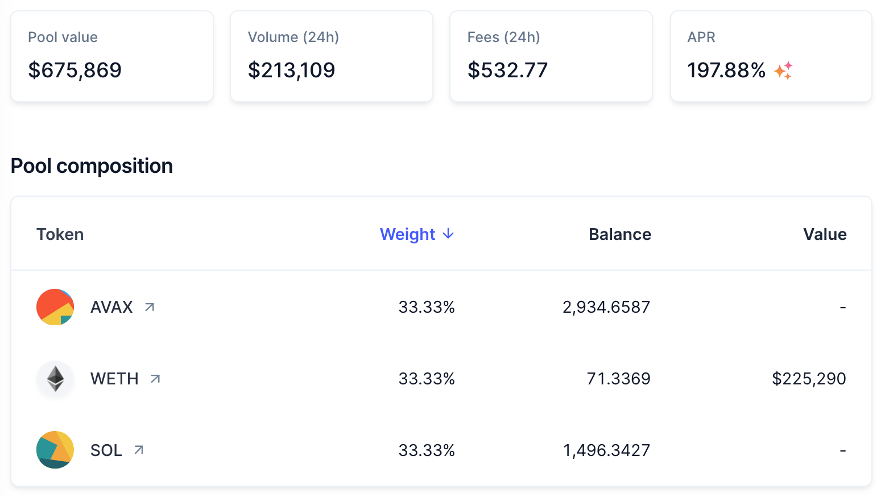Click the SOL token logo icon
885x497 pixels.
tap(55, 450)
